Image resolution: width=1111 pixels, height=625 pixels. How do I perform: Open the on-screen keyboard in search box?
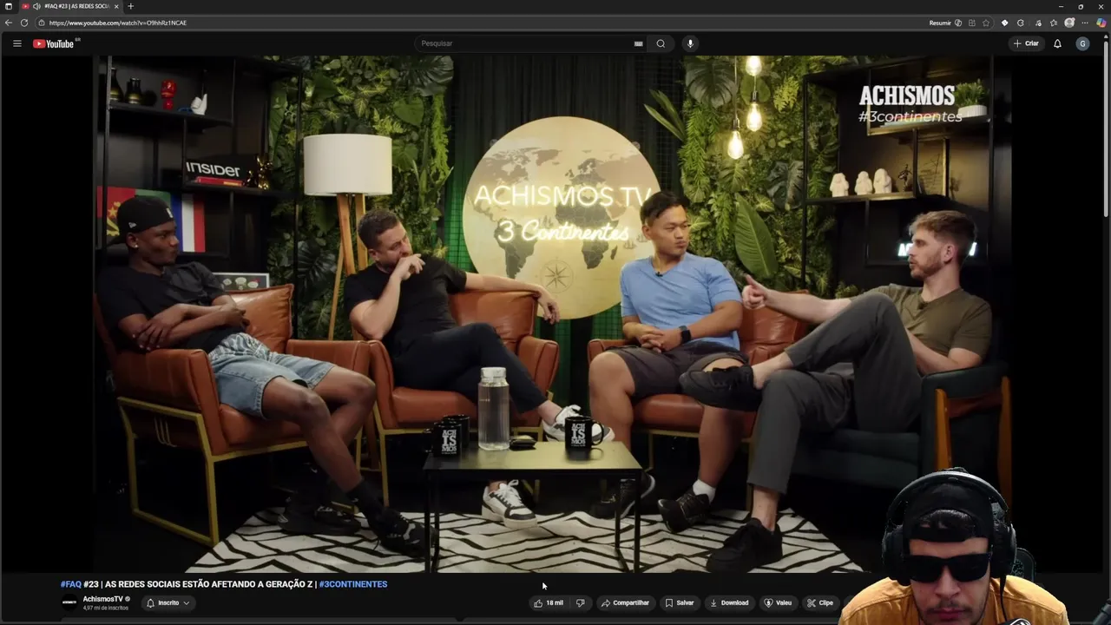[x=638, y=43]
